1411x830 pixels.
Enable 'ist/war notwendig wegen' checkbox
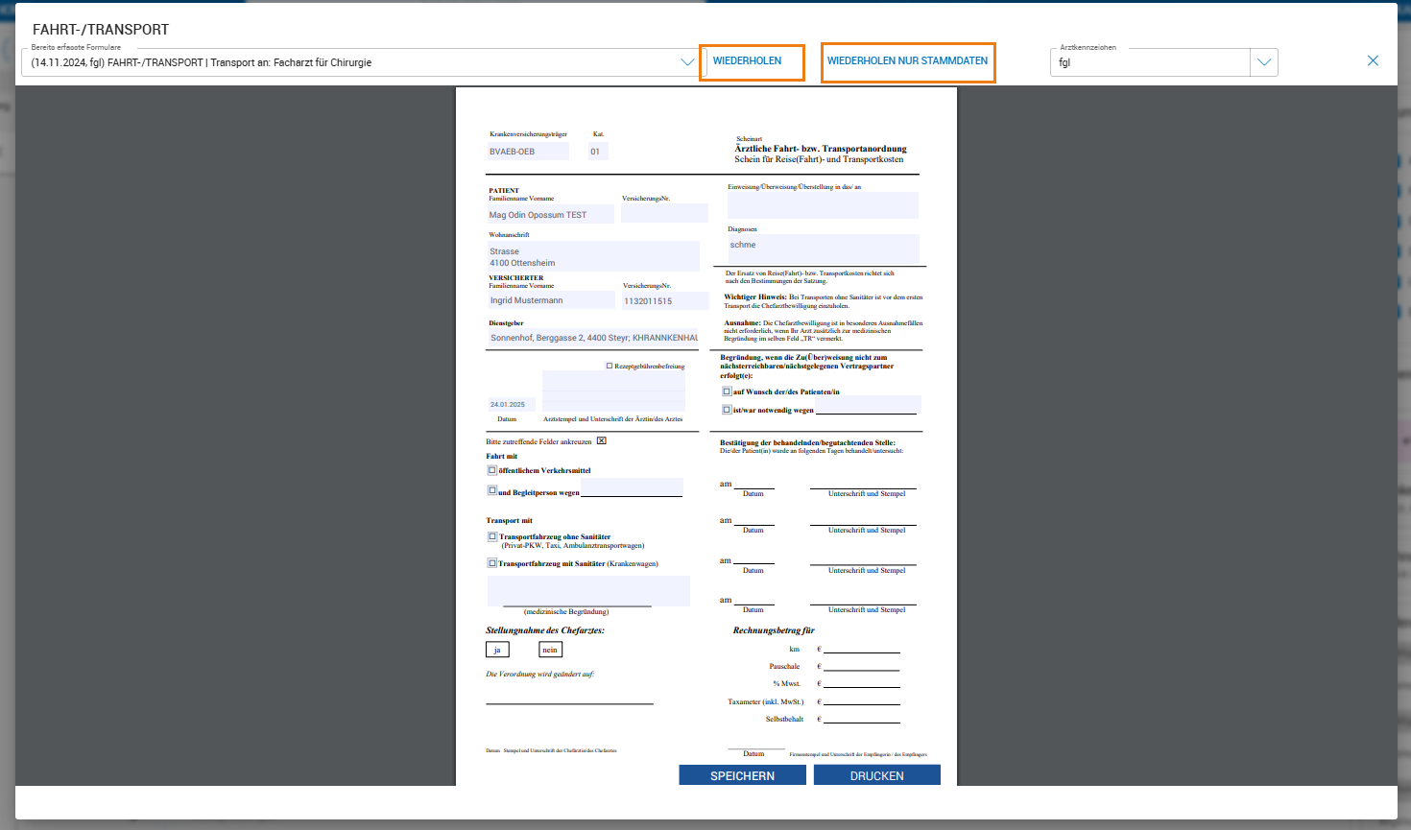[x=727, y=410]
